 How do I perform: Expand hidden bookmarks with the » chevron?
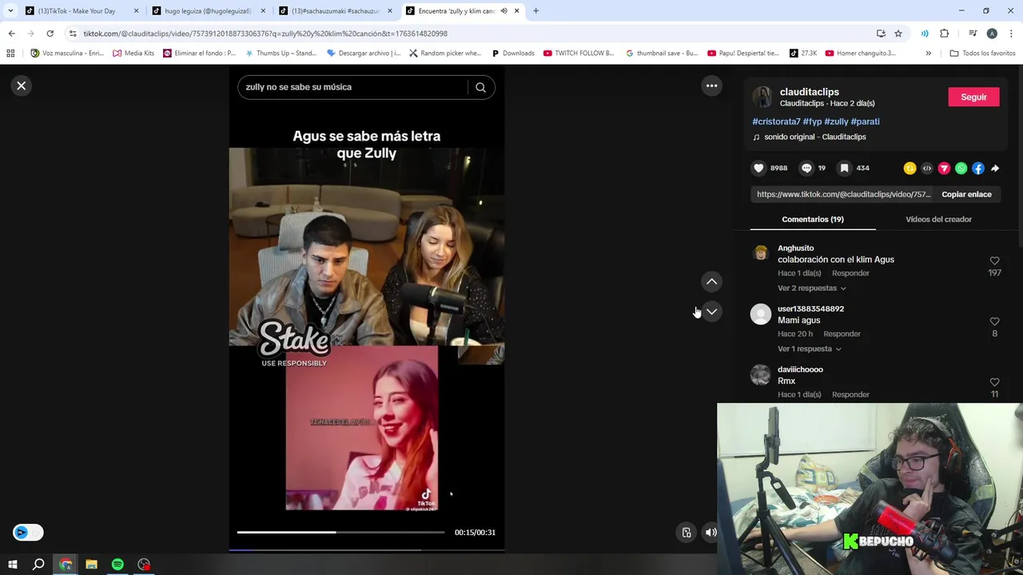(x=928, y=54)
